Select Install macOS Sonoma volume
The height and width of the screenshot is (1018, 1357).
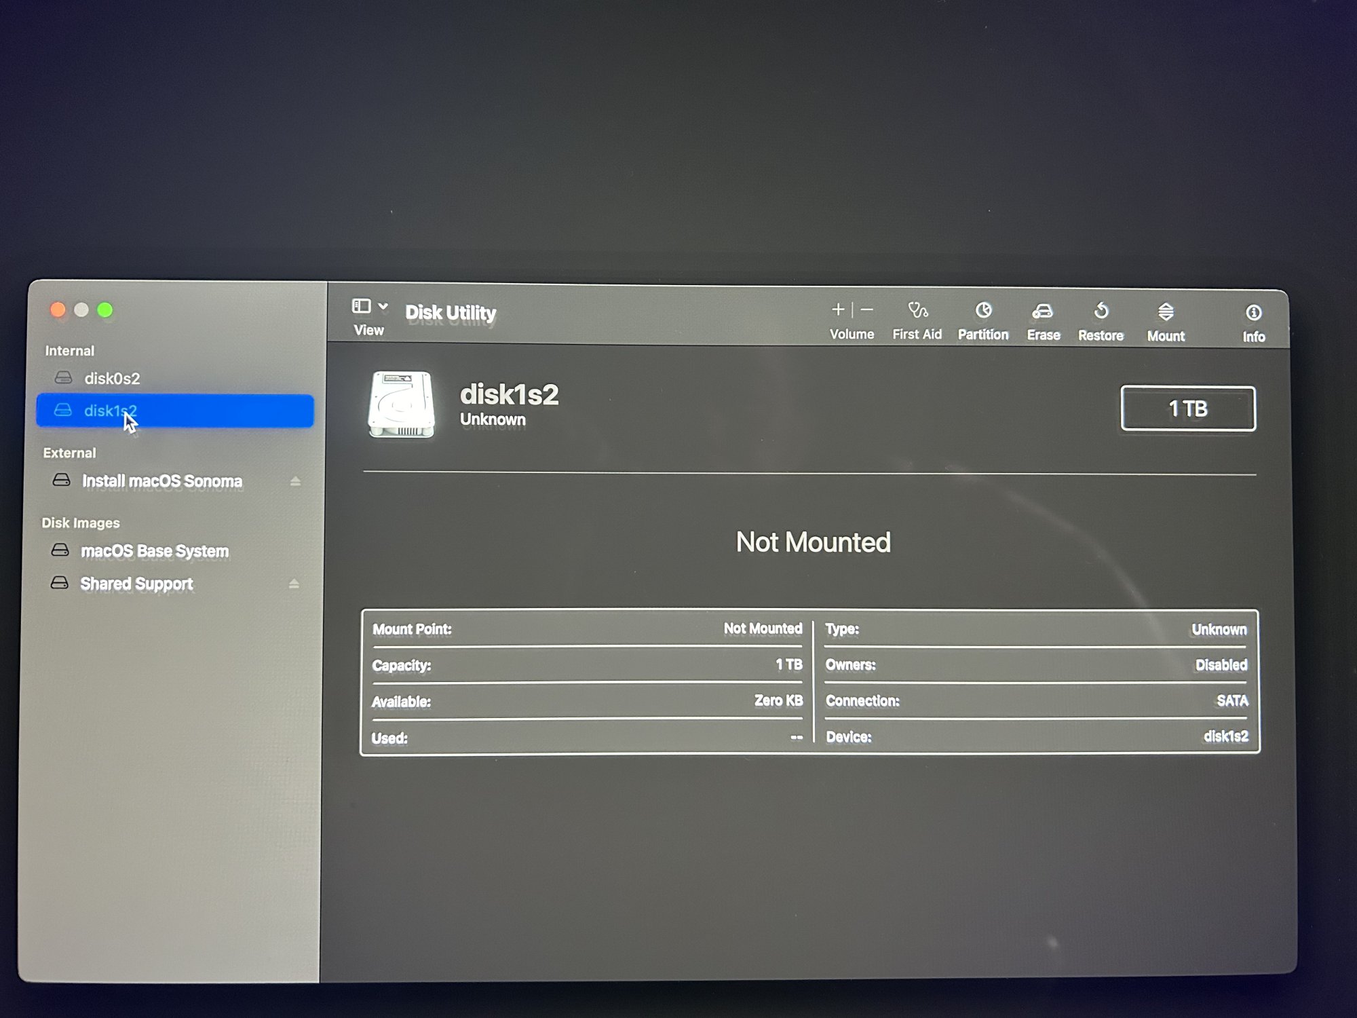tap(161, 481)
